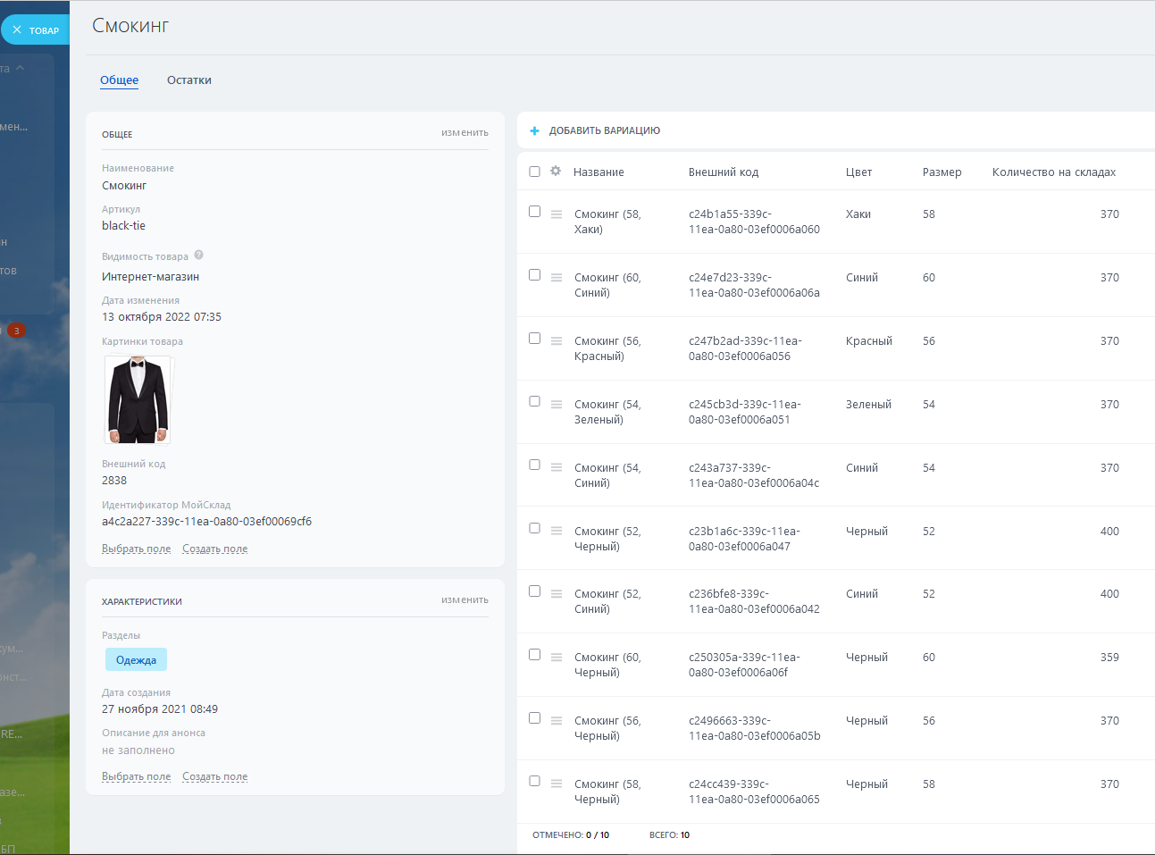The width and height of the screenshot is (1155, 855).
Task: Switch to the Остатки tab
Action: (x=189, y=80)
